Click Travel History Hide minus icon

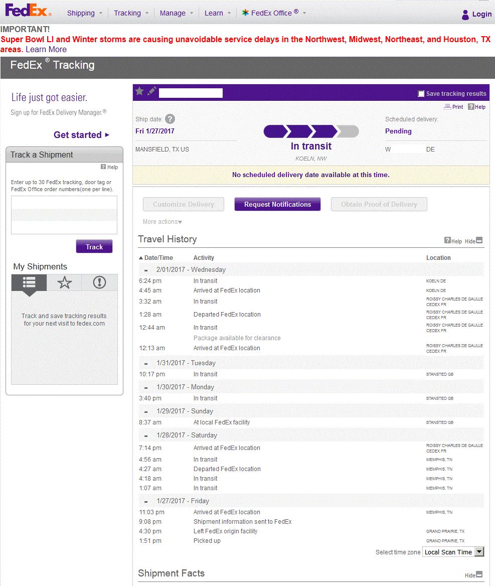click(x=479, y=240)
